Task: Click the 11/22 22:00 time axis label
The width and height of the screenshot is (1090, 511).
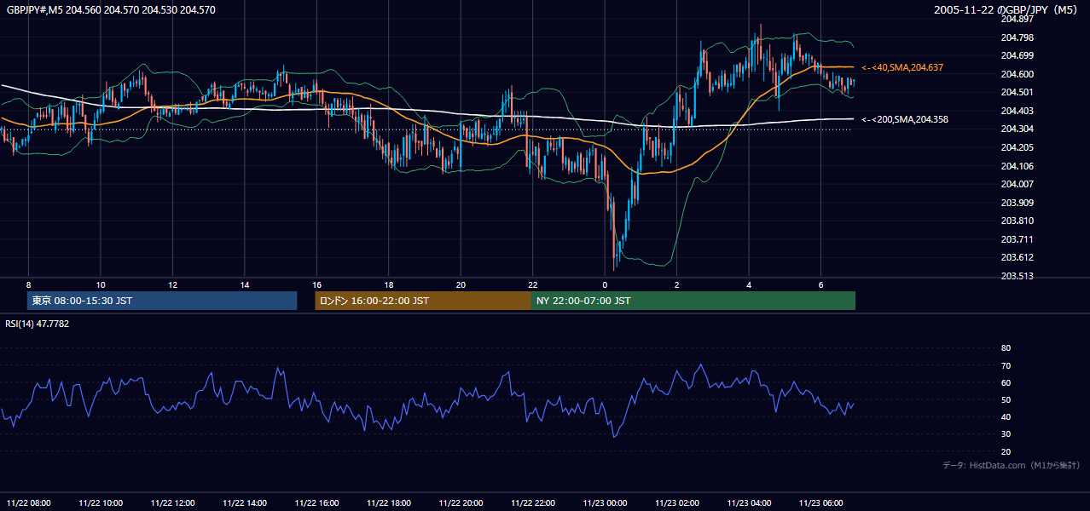Action: click(x=533, y=502)
